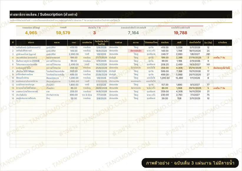Select the per-month value 157.50
Screen dimensions: 242x171
[165, 85]
